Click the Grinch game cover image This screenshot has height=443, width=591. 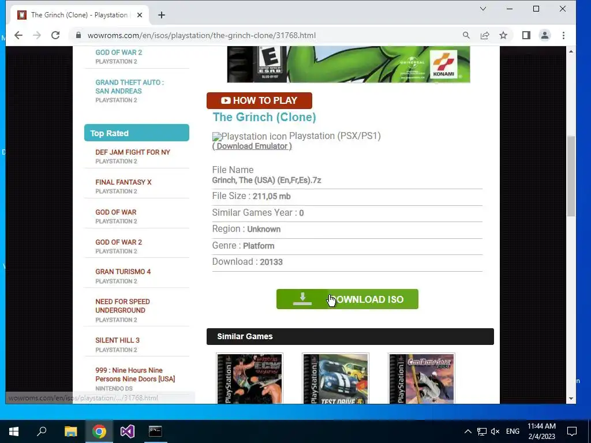point(348,64)
